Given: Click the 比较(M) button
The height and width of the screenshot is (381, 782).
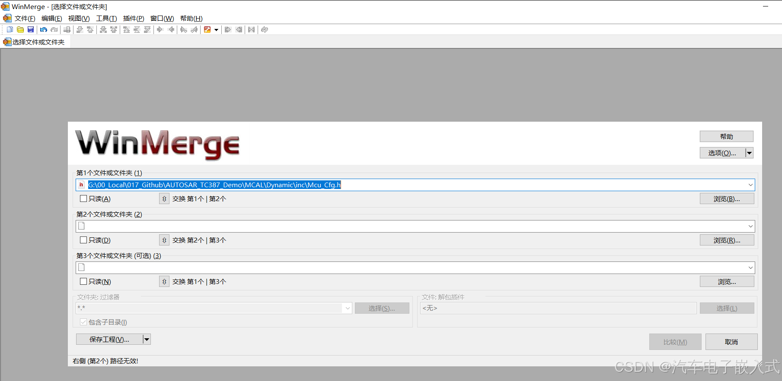Looking at the screenshot, I should pos(675,342).
